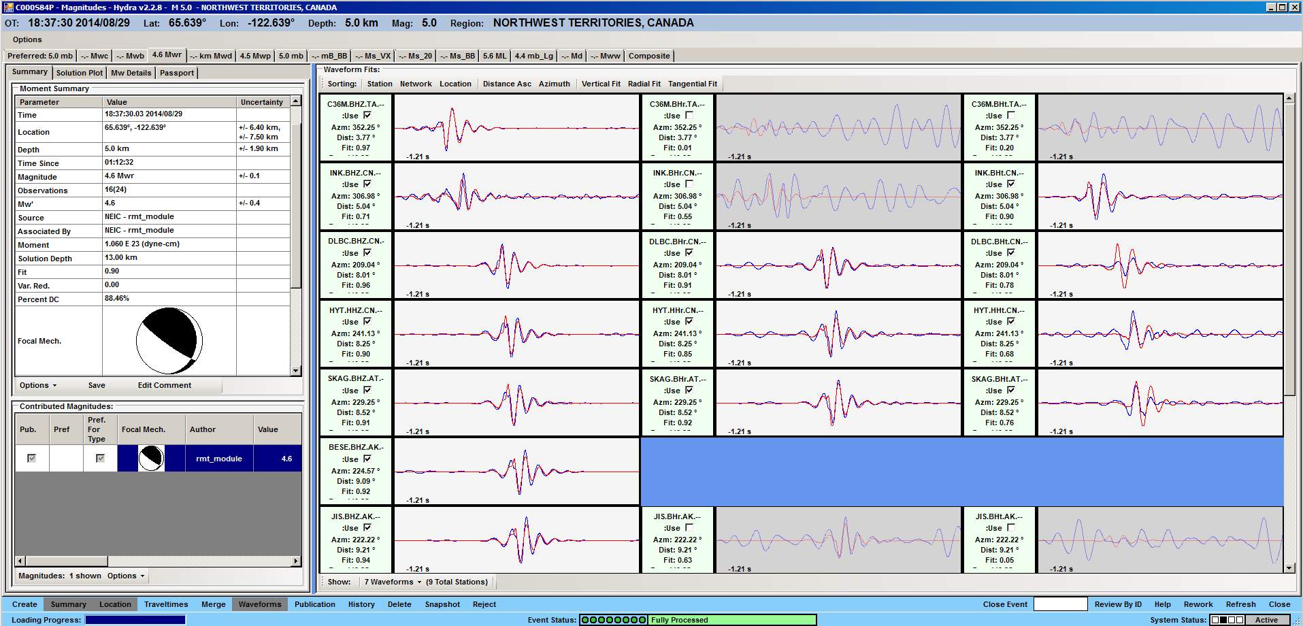Click the Publication button
This screenshot has width=1303, height=626.
315,604
